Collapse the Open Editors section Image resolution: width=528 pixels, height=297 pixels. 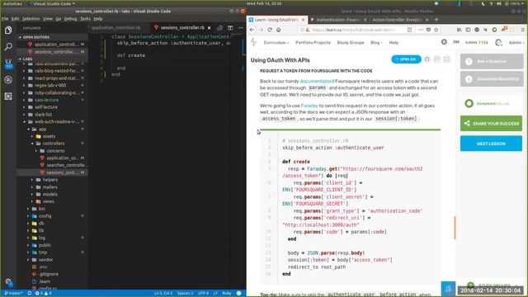[35, 37]
